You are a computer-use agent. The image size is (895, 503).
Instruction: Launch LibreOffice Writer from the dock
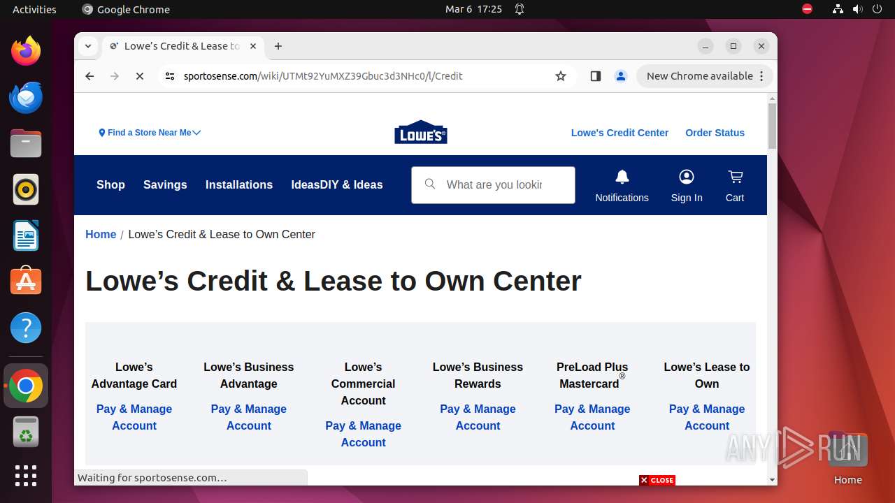tap(26, 235)
